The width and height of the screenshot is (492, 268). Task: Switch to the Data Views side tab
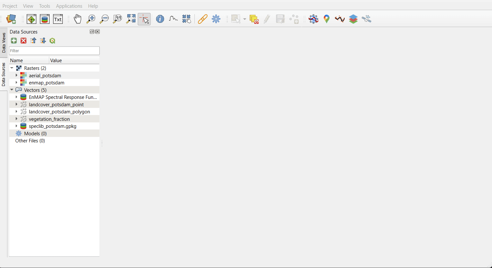(4, 43)
